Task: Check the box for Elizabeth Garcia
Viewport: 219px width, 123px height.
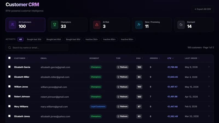Action: pos(9,67)
